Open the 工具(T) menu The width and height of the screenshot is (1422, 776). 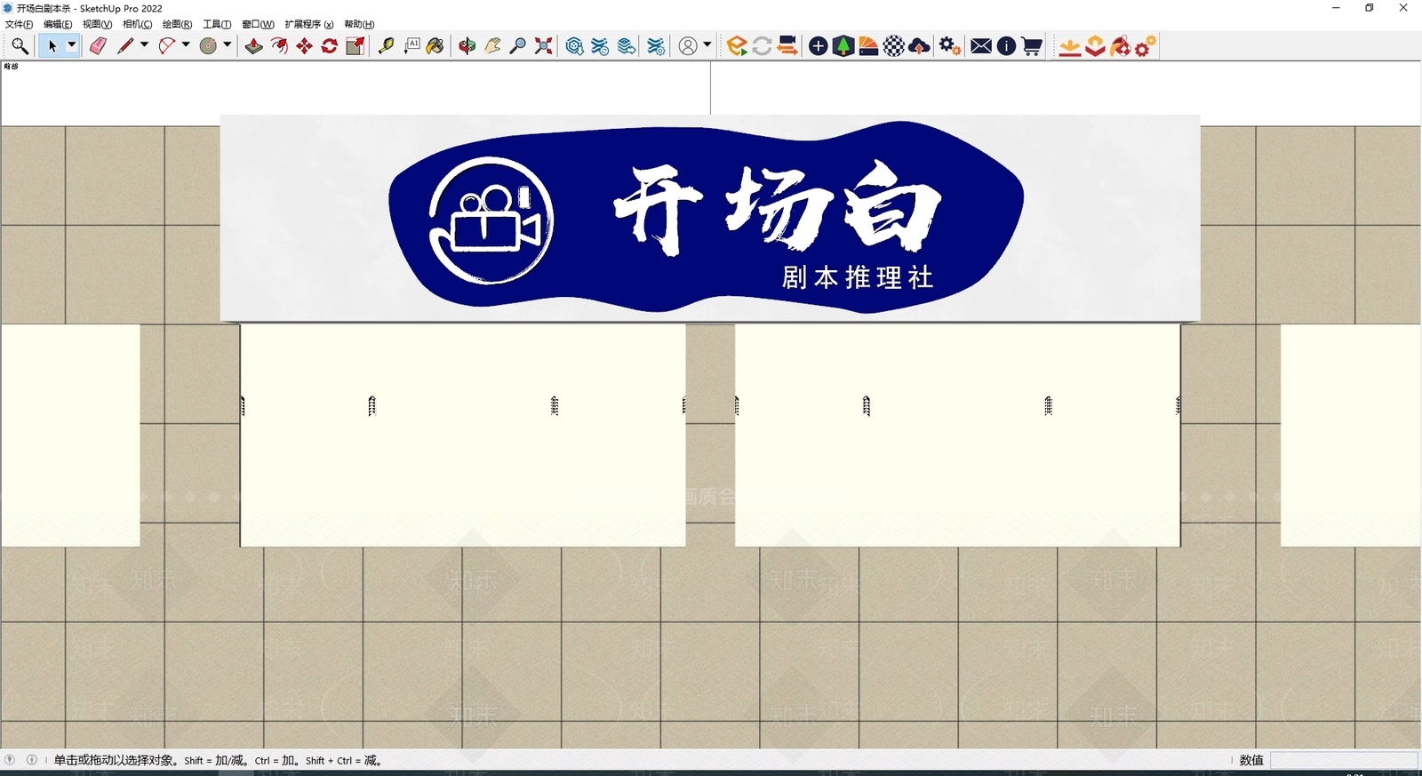pyautogui.click(x=217, y=24)
